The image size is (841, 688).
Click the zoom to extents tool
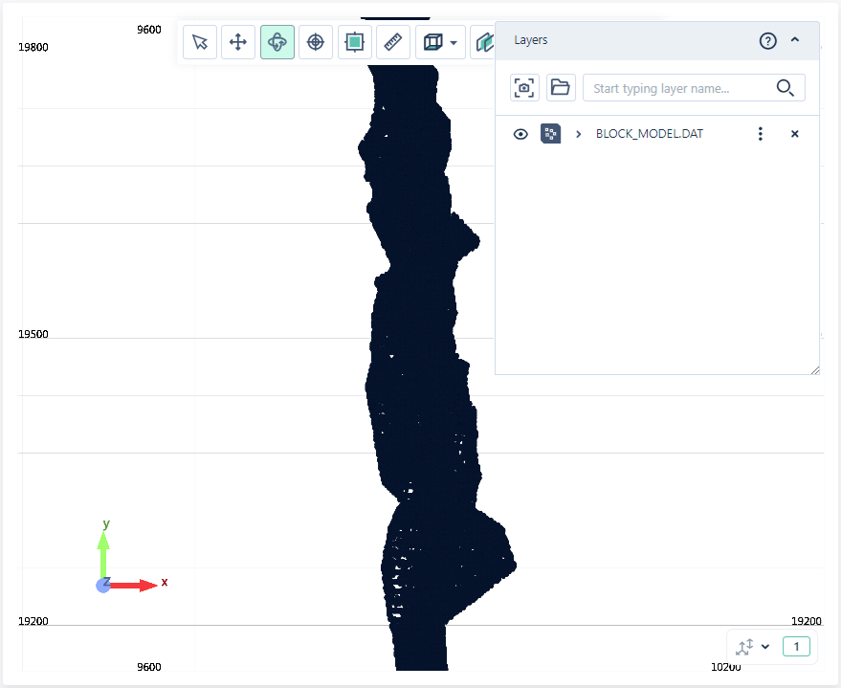tap(355, 42)
